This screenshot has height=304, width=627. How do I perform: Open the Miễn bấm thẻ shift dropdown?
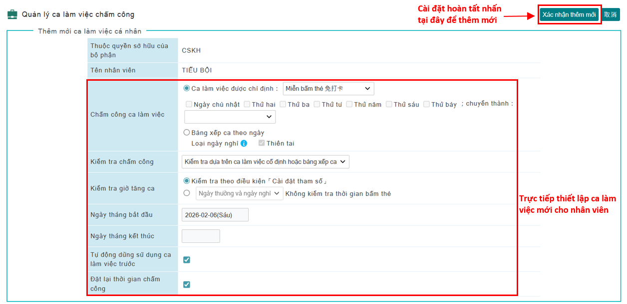328,89
